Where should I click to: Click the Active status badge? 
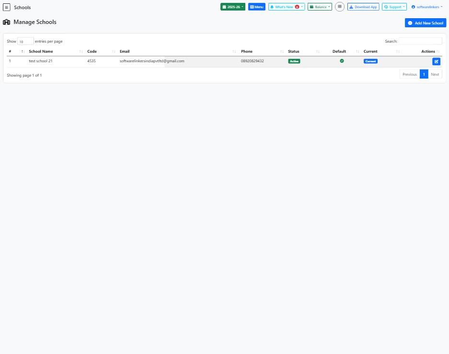[294, 61]
